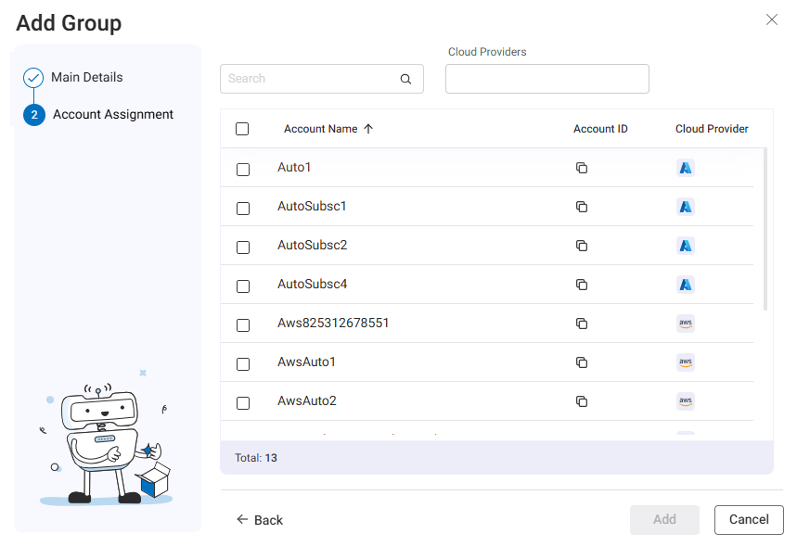The width and height of the screenshot is (797, 546).
Task: Click the search magnifier icon
Action: tap(405, 80)
